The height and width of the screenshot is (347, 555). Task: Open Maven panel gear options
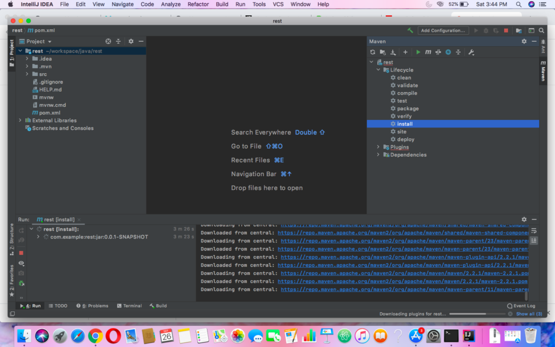coord(524,41)
